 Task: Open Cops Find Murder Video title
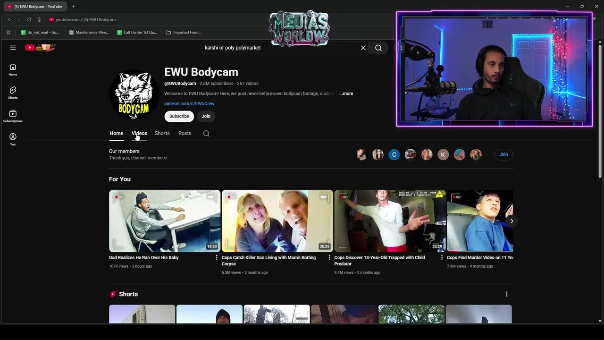click(480, 258)
